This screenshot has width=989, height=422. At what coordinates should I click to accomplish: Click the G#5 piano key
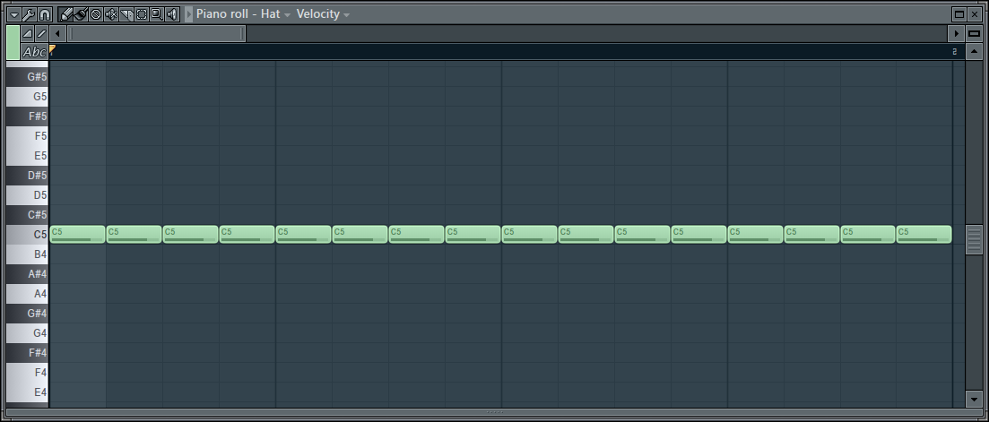(28, 77)
